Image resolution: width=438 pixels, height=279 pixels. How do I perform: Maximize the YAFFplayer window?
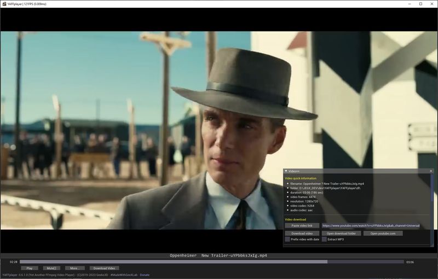pyautogui.click(x=420, y=4)
